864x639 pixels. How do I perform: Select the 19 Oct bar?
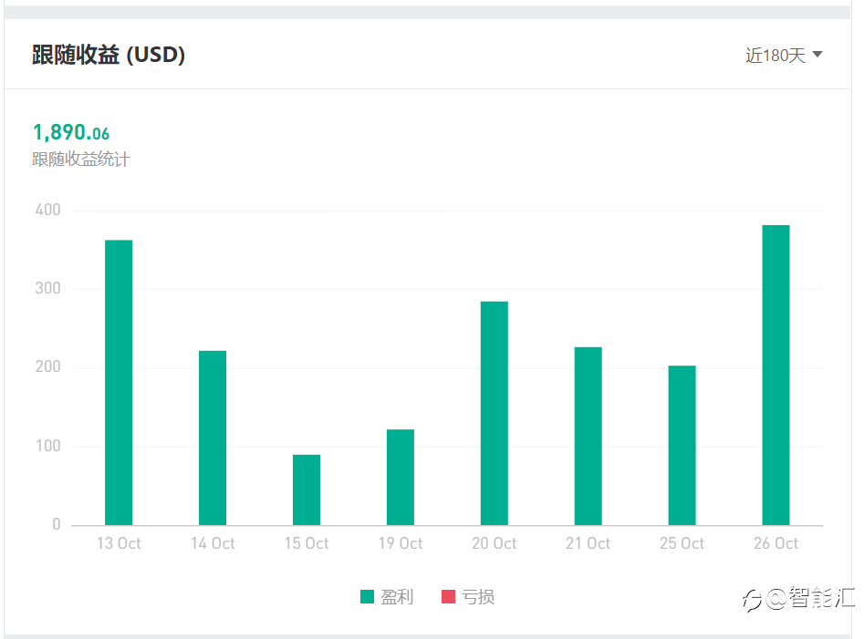pyautogui.click(x=401, y=477)
